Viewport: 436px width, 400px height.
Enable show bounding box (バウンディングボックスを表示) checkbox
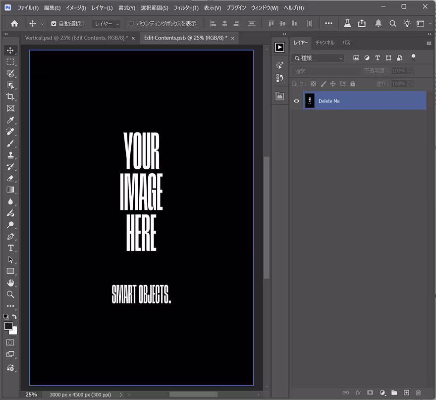coord(131,24)
